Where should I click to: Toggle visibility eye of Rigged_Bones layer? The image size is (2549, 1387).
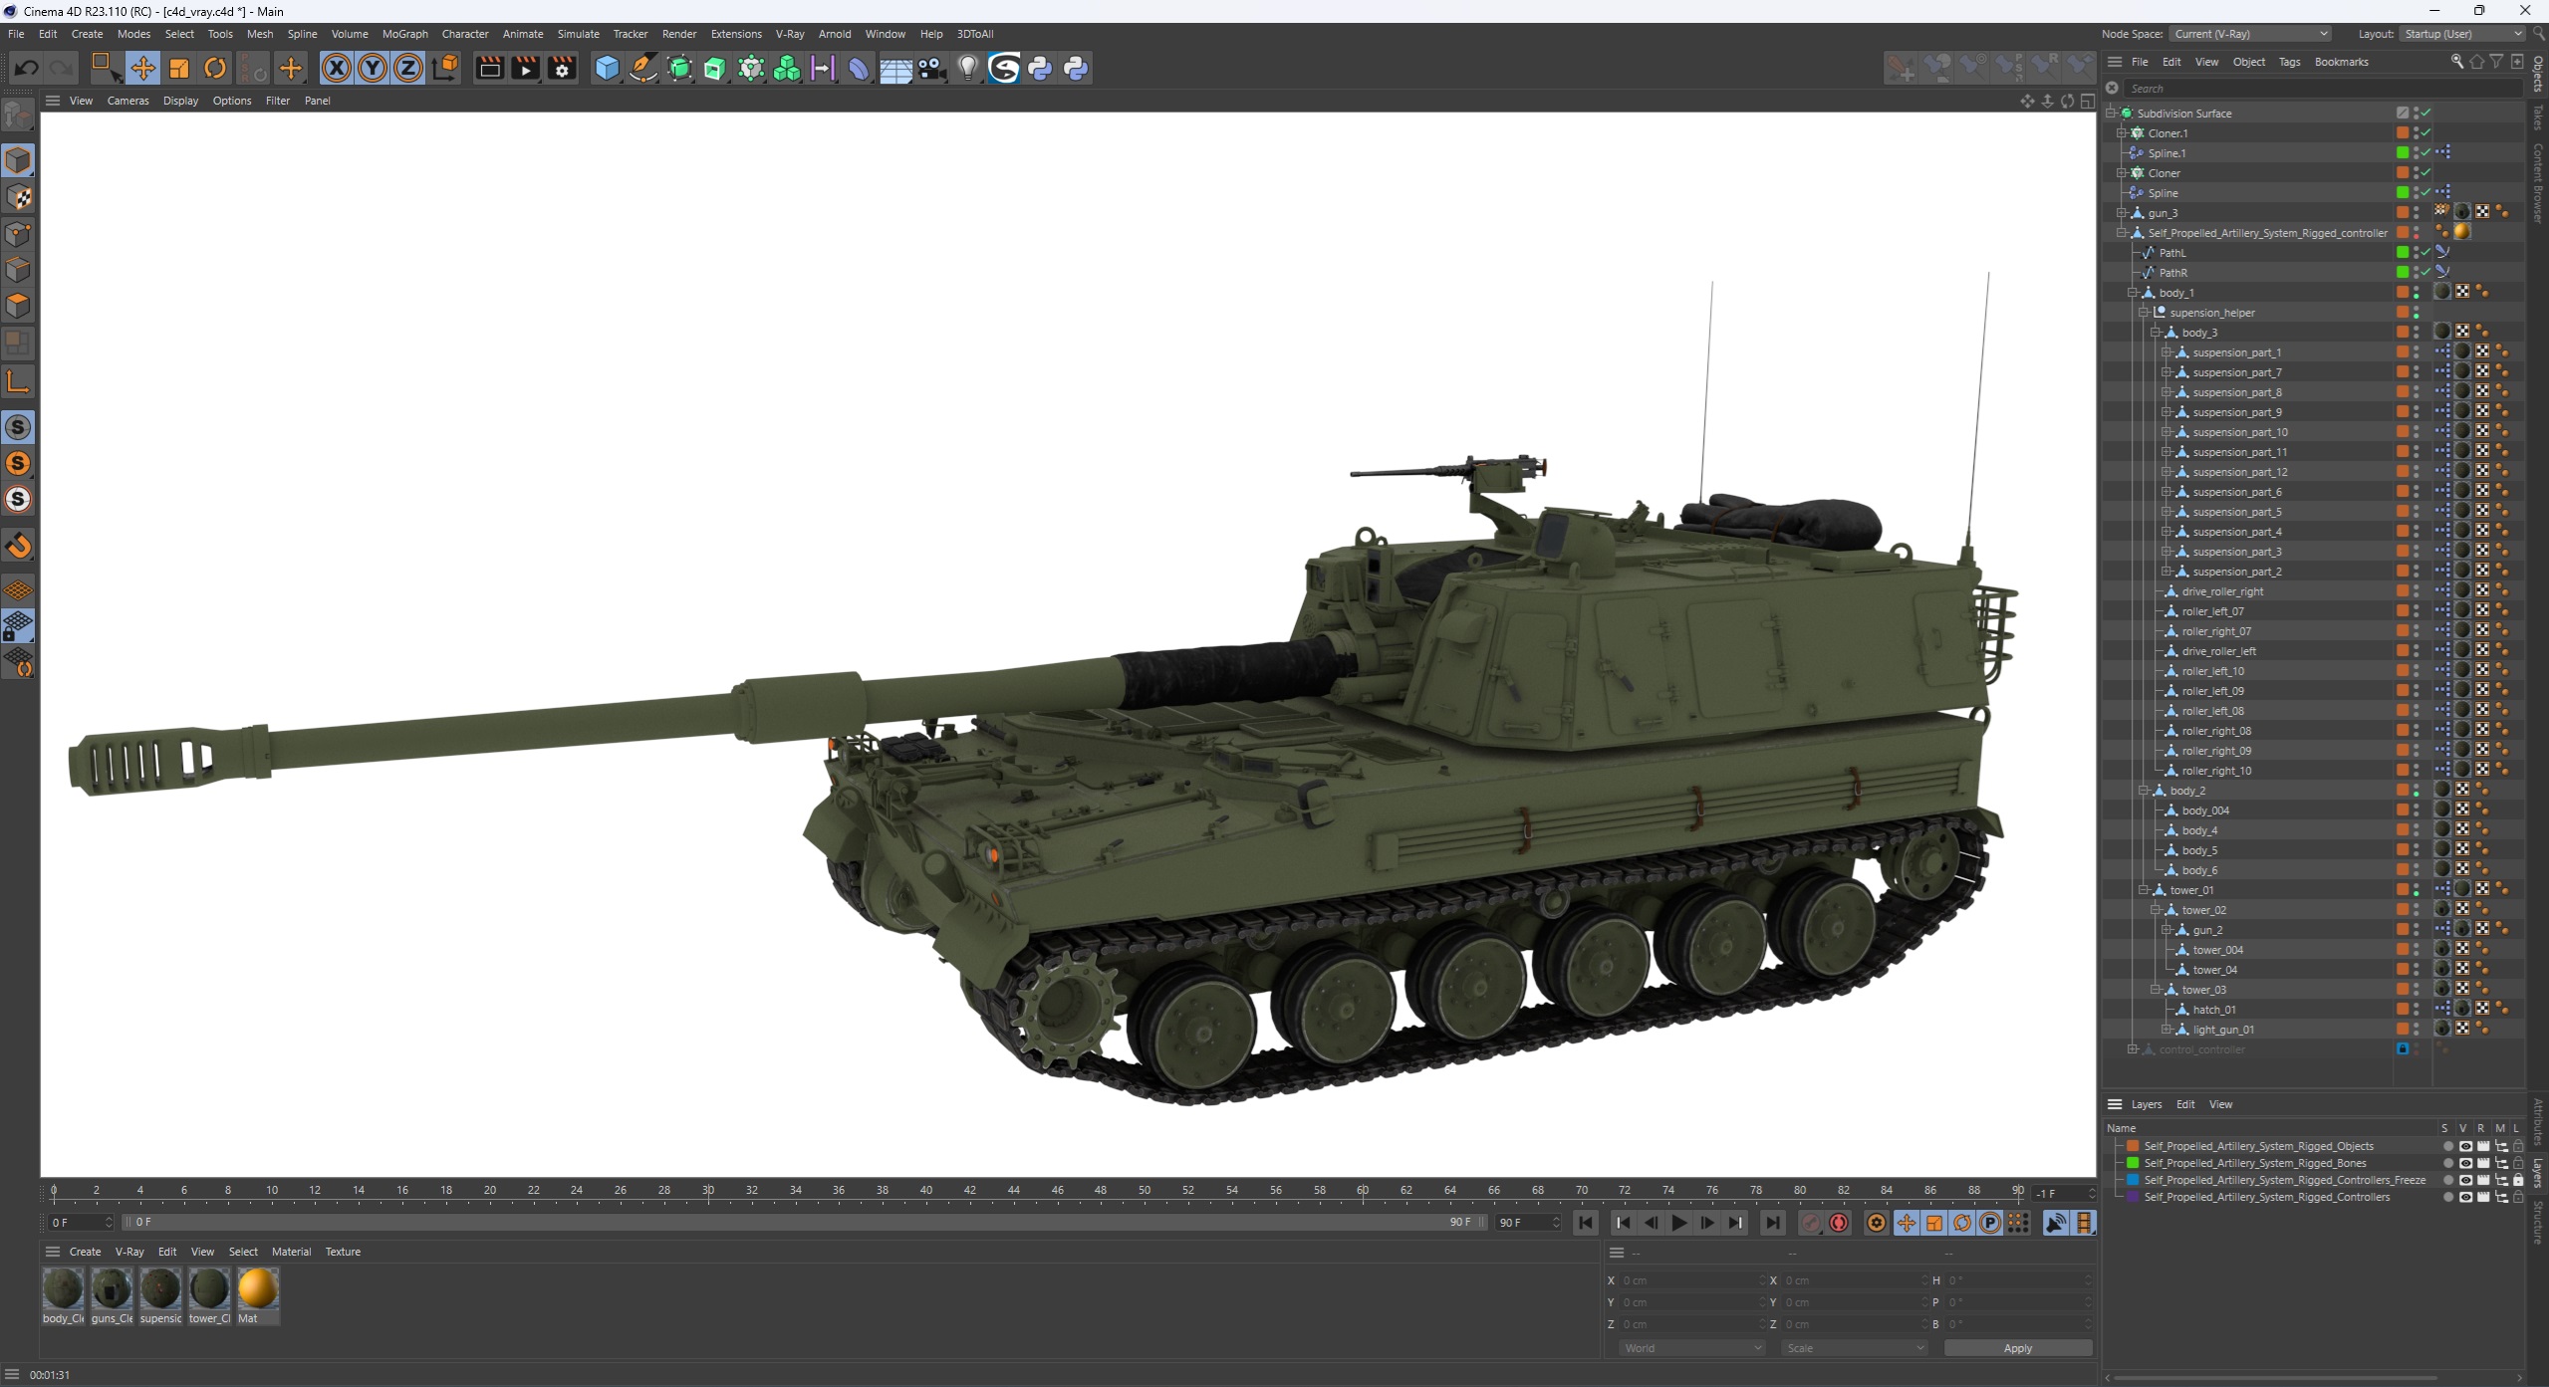pos(2465,1163)
